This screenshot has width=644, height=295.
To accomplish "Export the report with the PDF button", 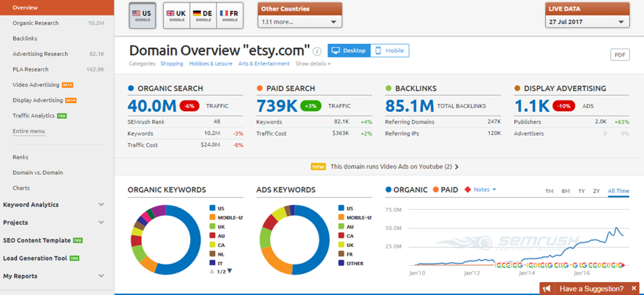I will [620, 55].
